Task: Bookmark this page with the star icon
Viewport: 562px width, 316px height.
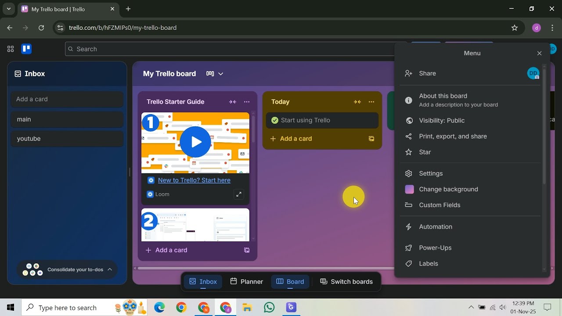Action: (515, 28)
